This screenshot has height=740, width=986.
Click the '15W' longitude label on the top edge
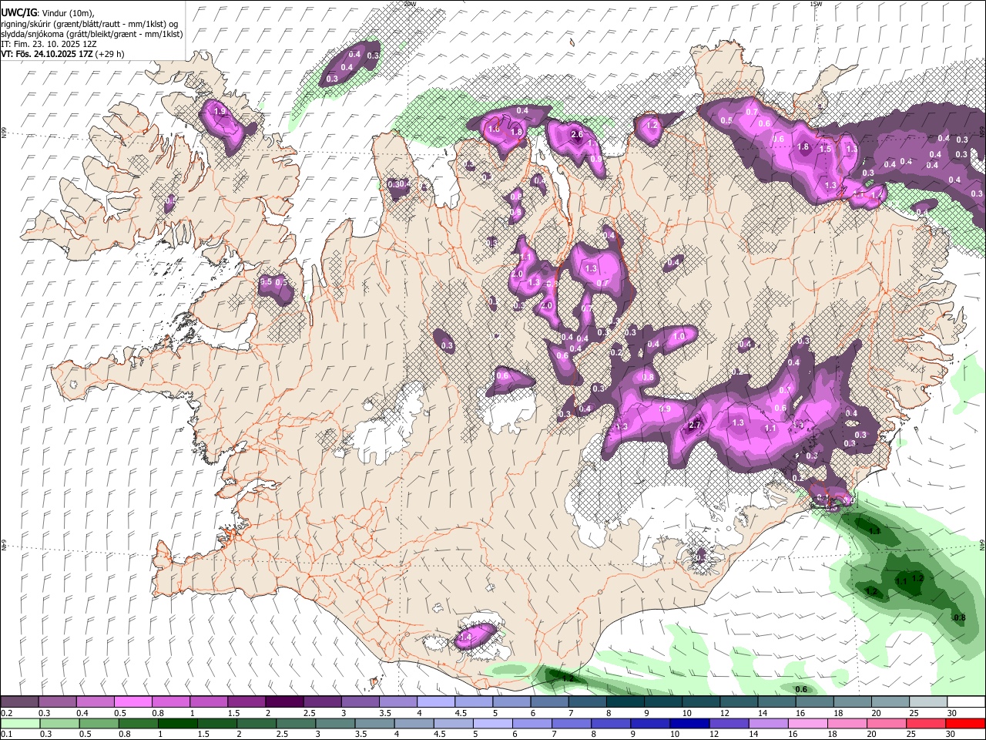coord(816,4)
